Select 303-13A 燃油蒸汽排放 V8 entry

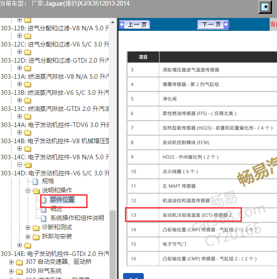coord(55,76)
